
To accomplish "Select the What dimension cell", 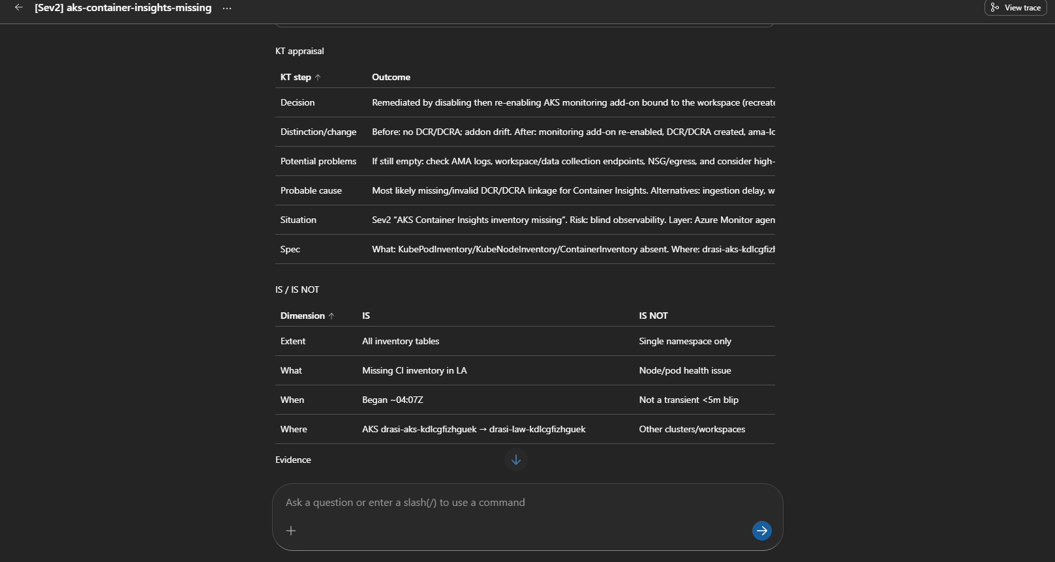I will point(291,370).
